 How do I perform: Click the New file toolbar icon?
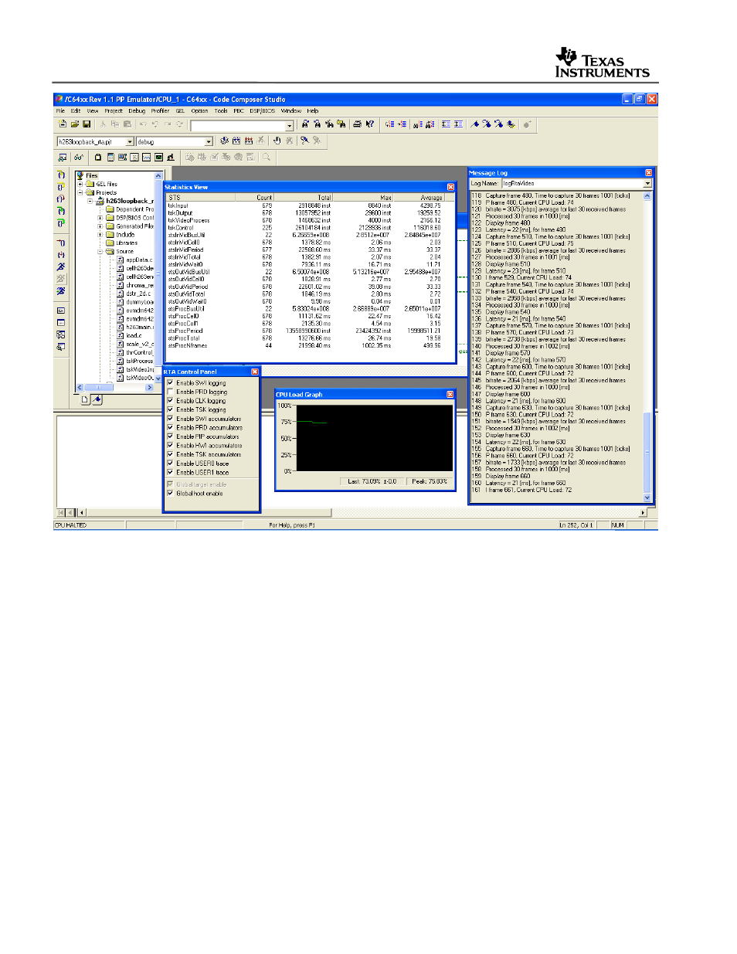pos(61,124)
